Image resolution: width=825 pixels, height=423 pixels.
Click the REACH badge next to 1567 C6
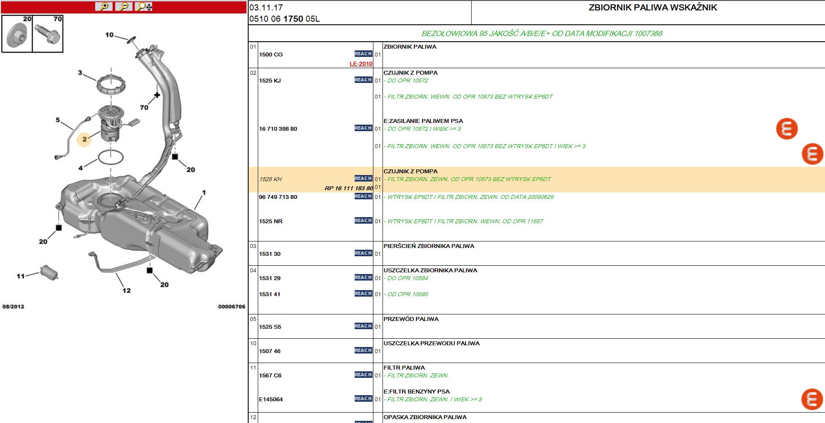point(363,375)
